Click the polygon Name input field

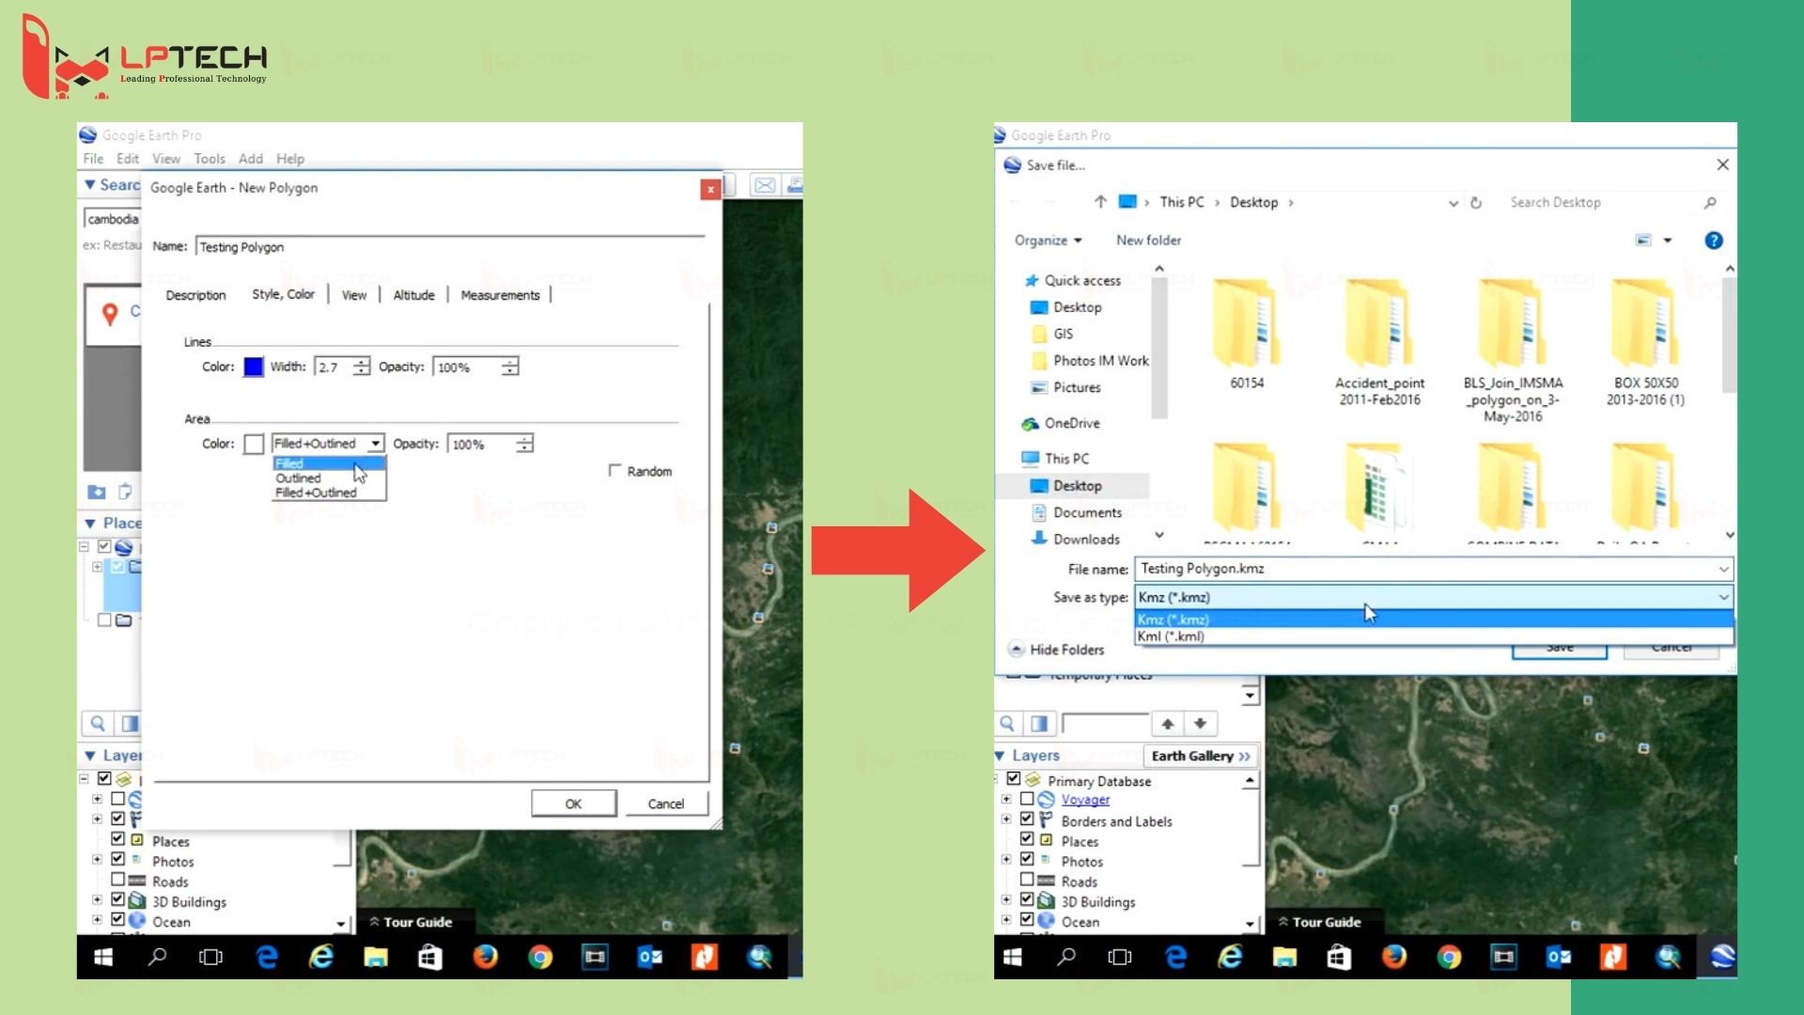(449, 247)
